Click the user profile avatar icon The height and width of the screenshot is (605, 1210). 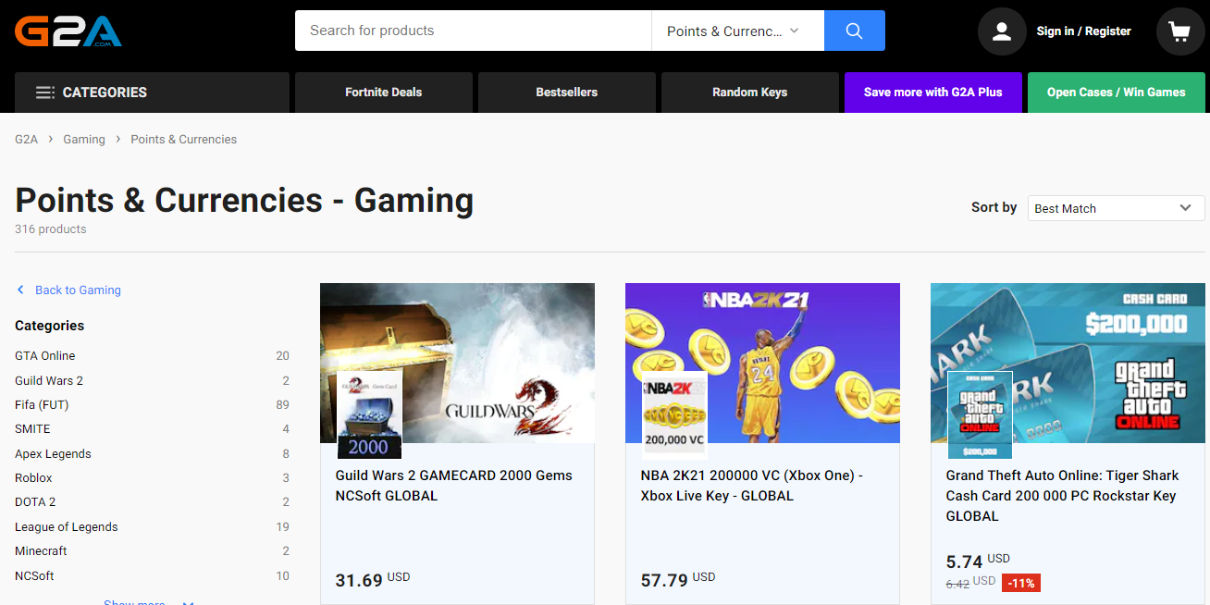[1002, 31]
